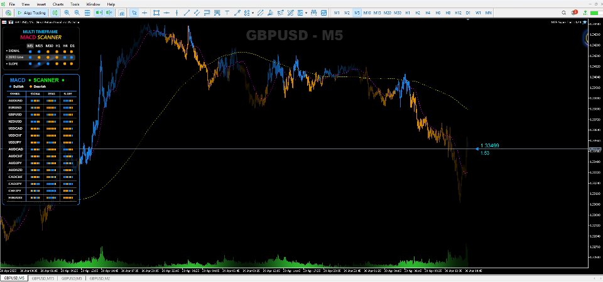Select the trendline drawing tool

tap(187, 13)
